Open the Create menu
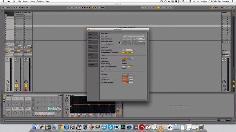The height and width of the screenshot is (132, 236). [25, 1]
